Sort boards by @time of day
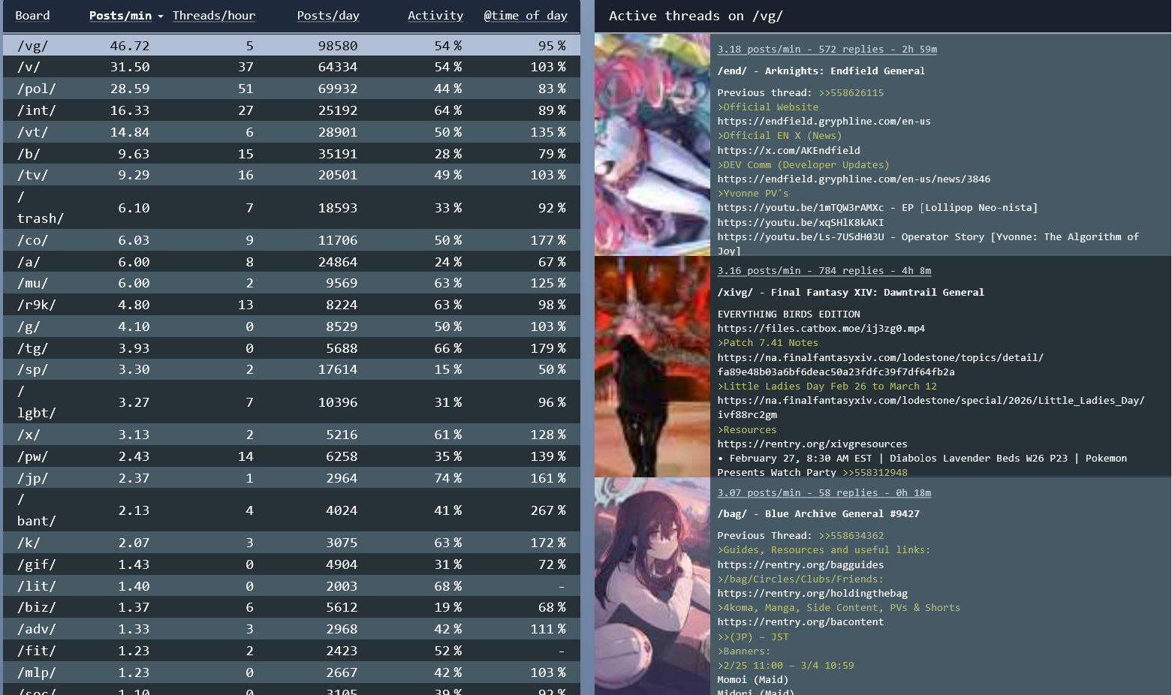 pos(526,16)
